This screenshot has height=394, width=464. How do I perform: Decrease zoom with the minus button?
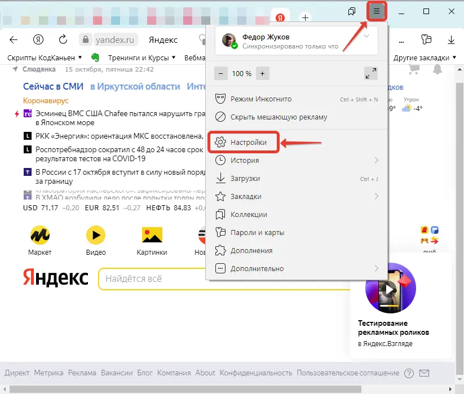point(221,73)
